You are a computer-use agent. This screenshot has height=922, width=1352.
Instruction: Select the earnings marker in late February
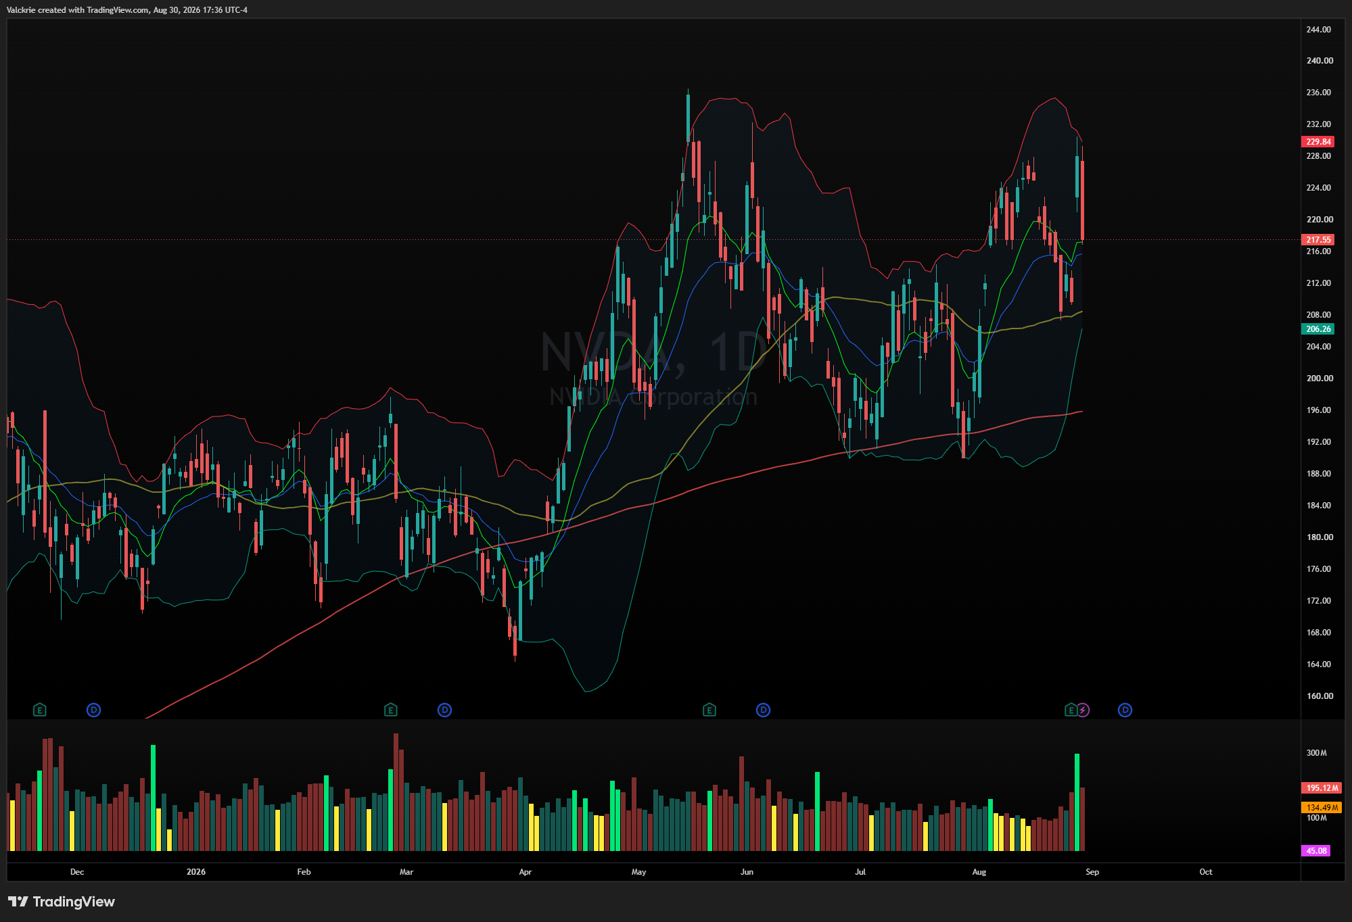pos(390,710)
